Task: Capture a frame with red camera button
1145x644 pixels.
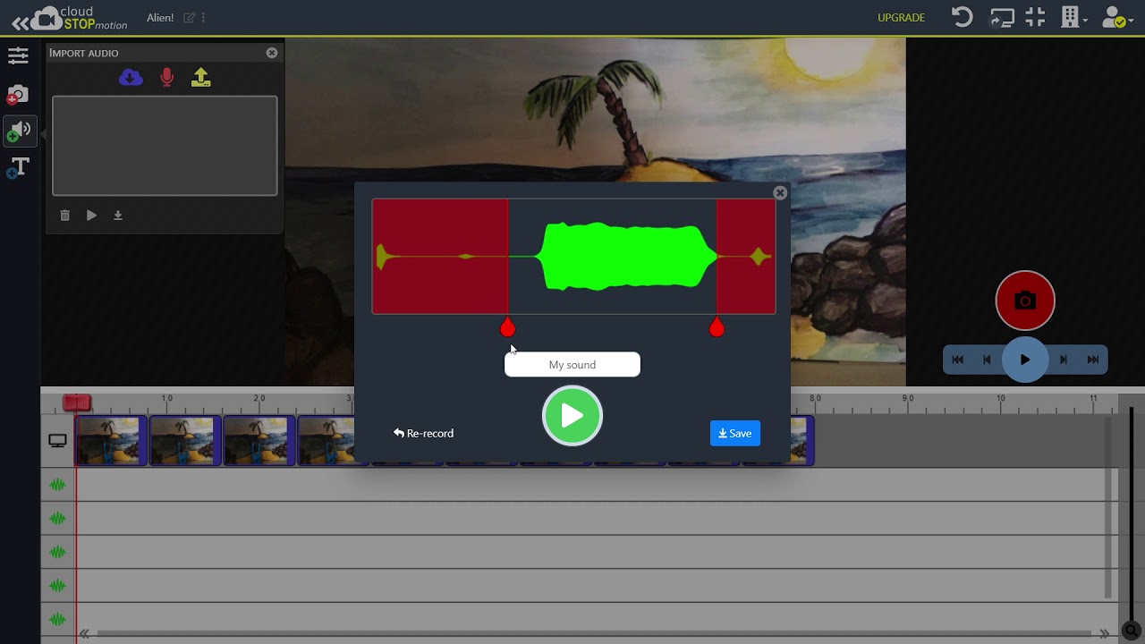Action: click(1025, 301)
